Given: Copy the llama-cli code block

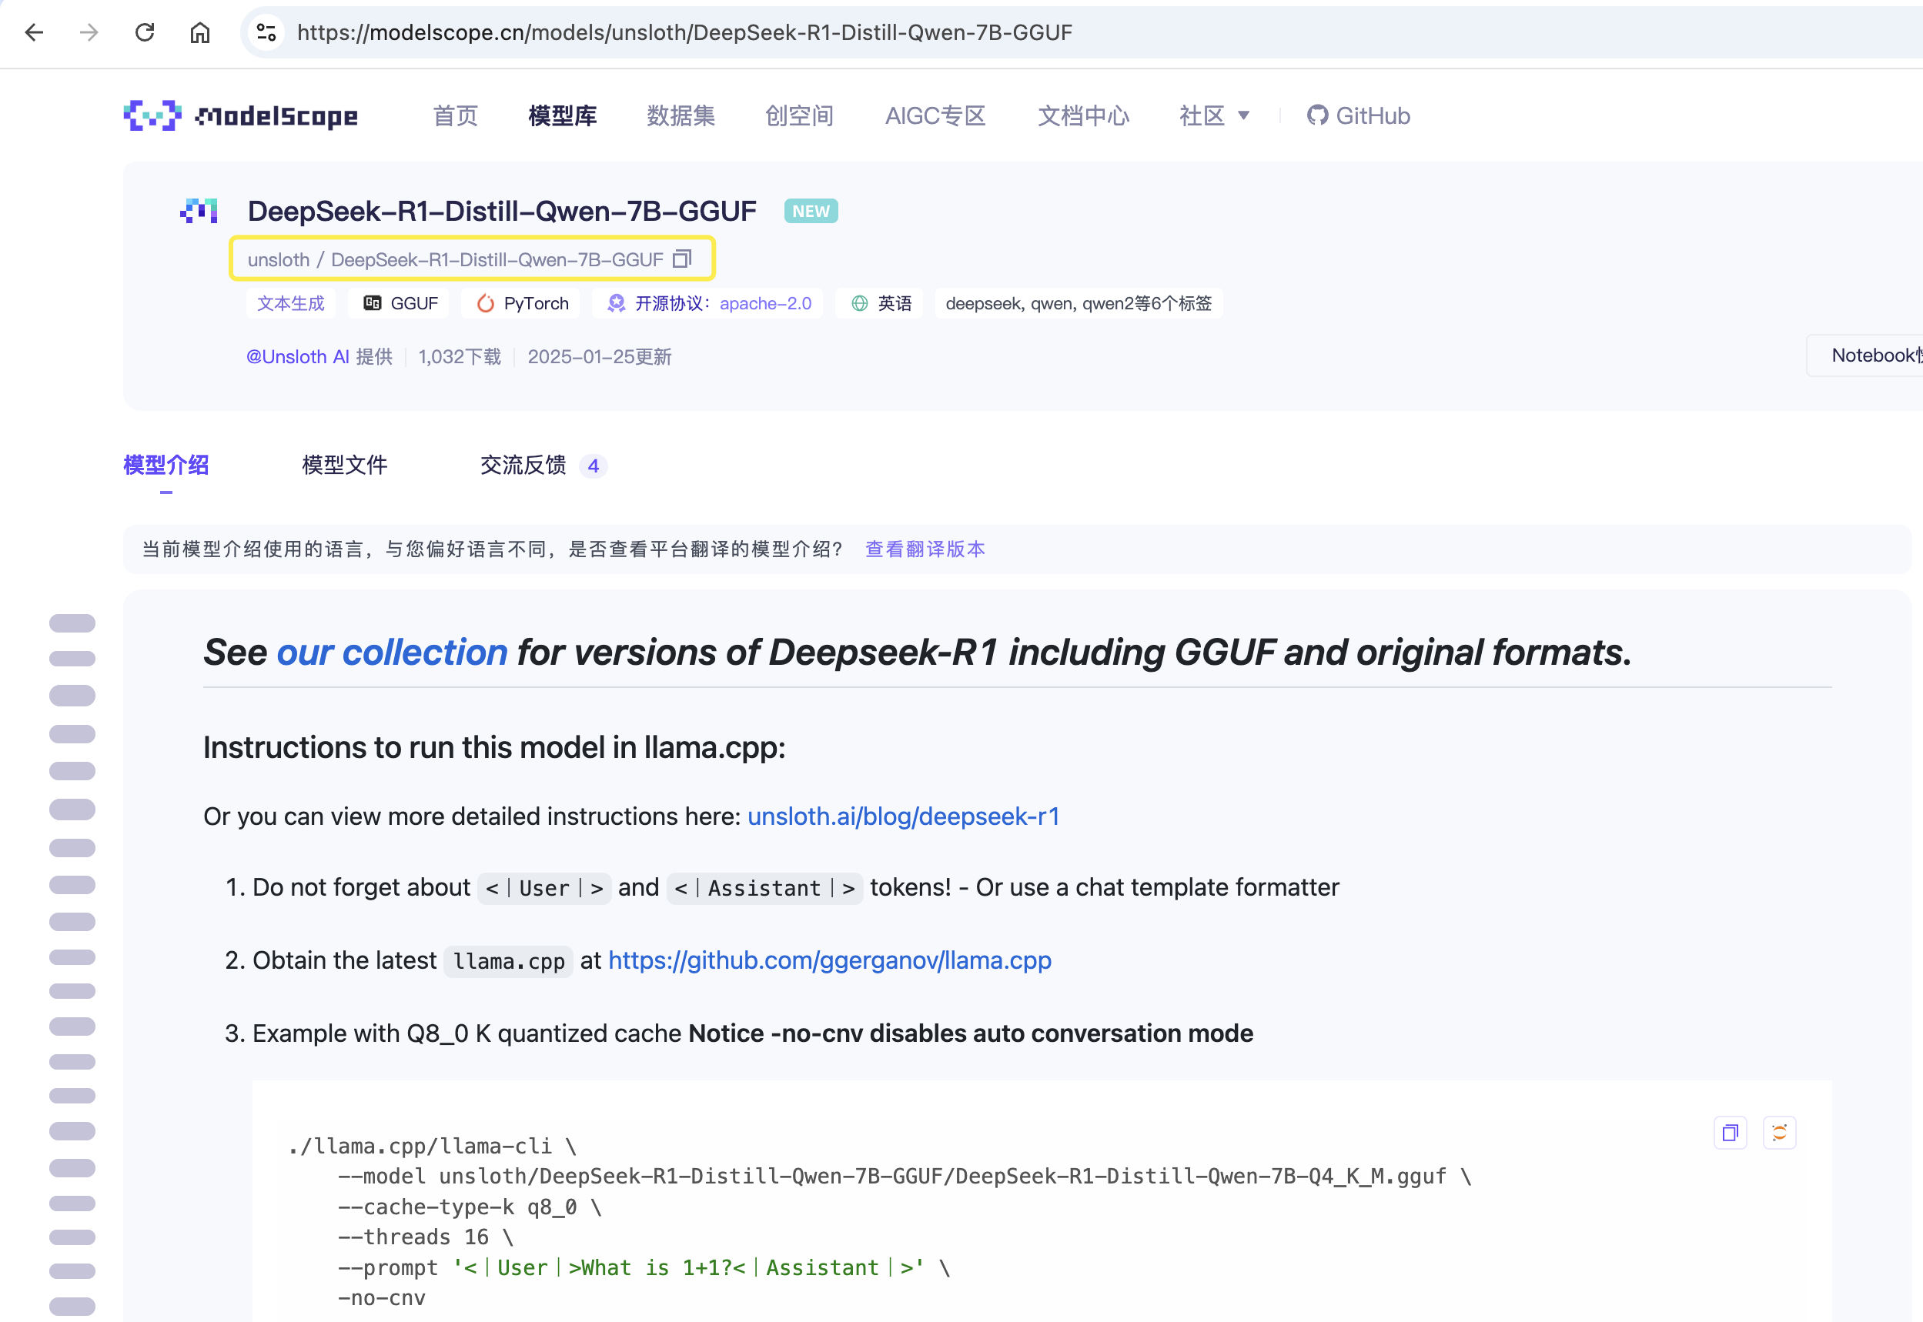Looking at the screenshot, I should coord(1730,1132).
